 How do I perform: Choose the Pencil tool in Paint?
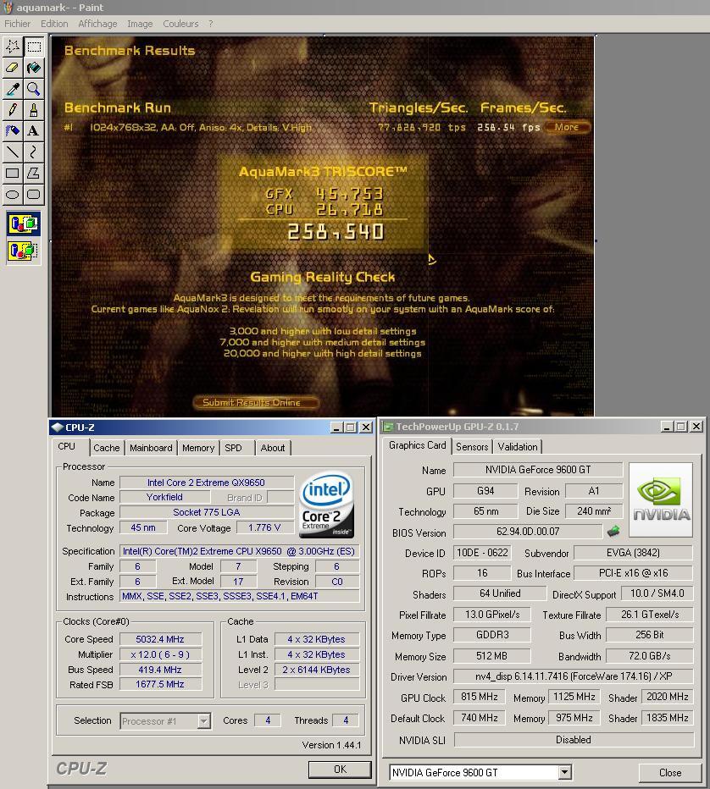coord(13,110)
